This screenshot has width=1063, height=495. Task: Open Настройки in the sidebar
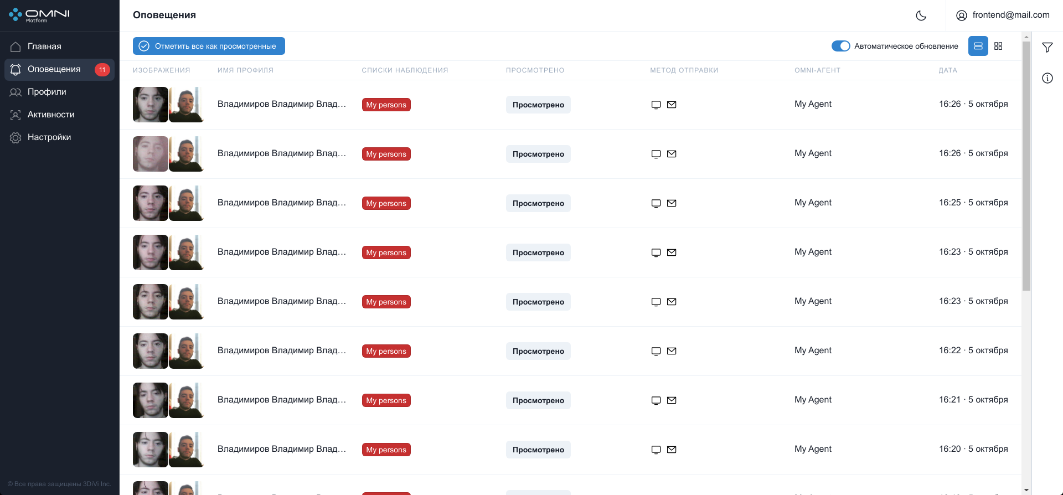(x=59, y=137)
